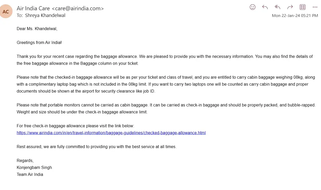Screen dimensions: 321x190
Task: Click the signature name Konjengbam Singh
Action: pos(34,167)
